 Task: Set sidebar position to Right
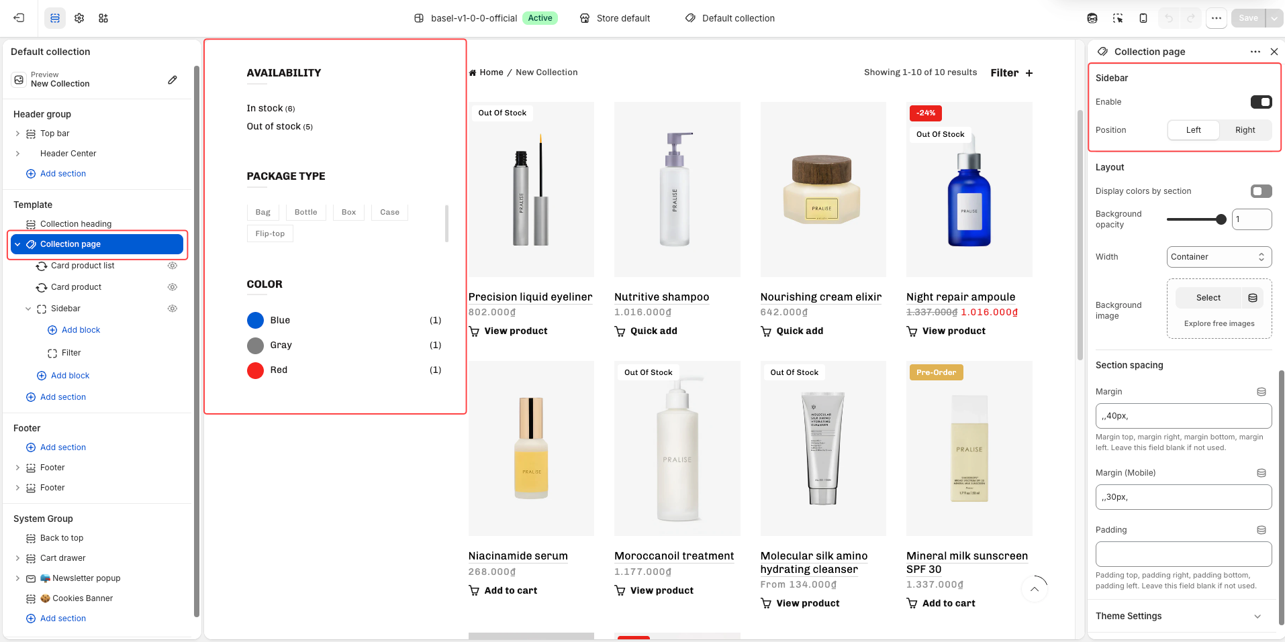pyautogui.click(x=1245, y=130)
